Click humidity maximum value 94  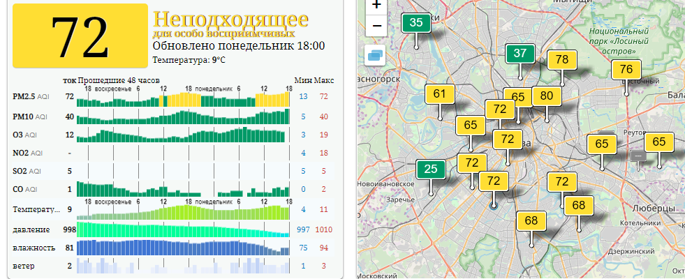pyautogui.click(x=324, y=248)
